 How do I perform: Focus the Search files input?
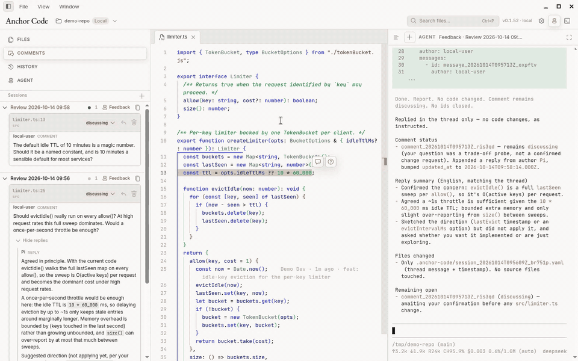pyautogui.click(x=453, y=21)
